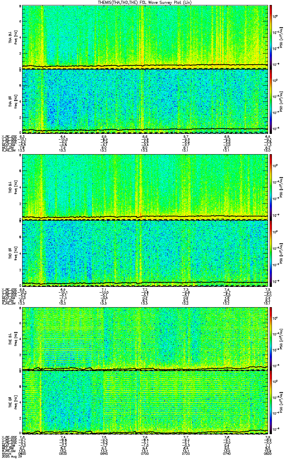Select the THD BL spectrogram panel
Screen dimensions: 286x459
pos(145,187)
